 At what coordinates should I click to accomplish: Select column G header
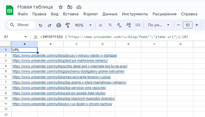(180, 44)
